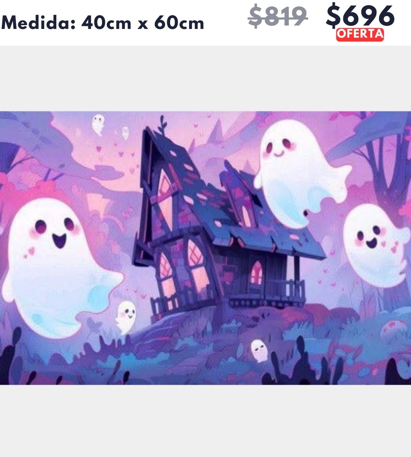Click the tiny ghost in the bottom grass
This screenshot has height=457, width=411.
(259, 350)
